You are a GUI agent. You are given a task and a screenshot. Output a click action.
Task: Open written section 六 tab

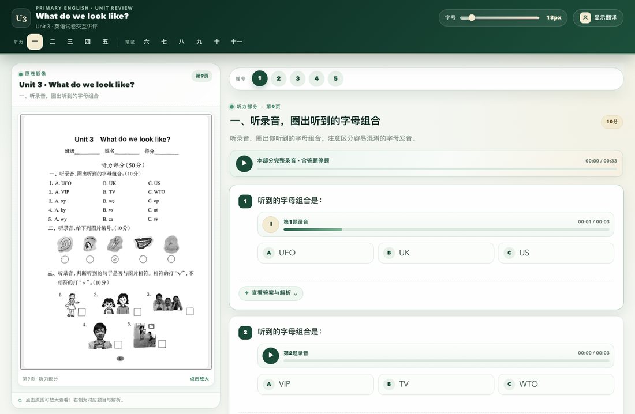point(146,42)
